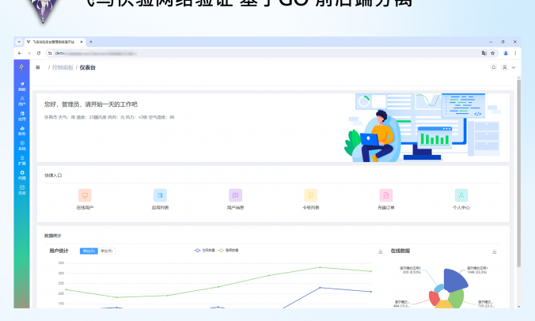Open the 代理 section in the sidebar

(x=22, y=176)
